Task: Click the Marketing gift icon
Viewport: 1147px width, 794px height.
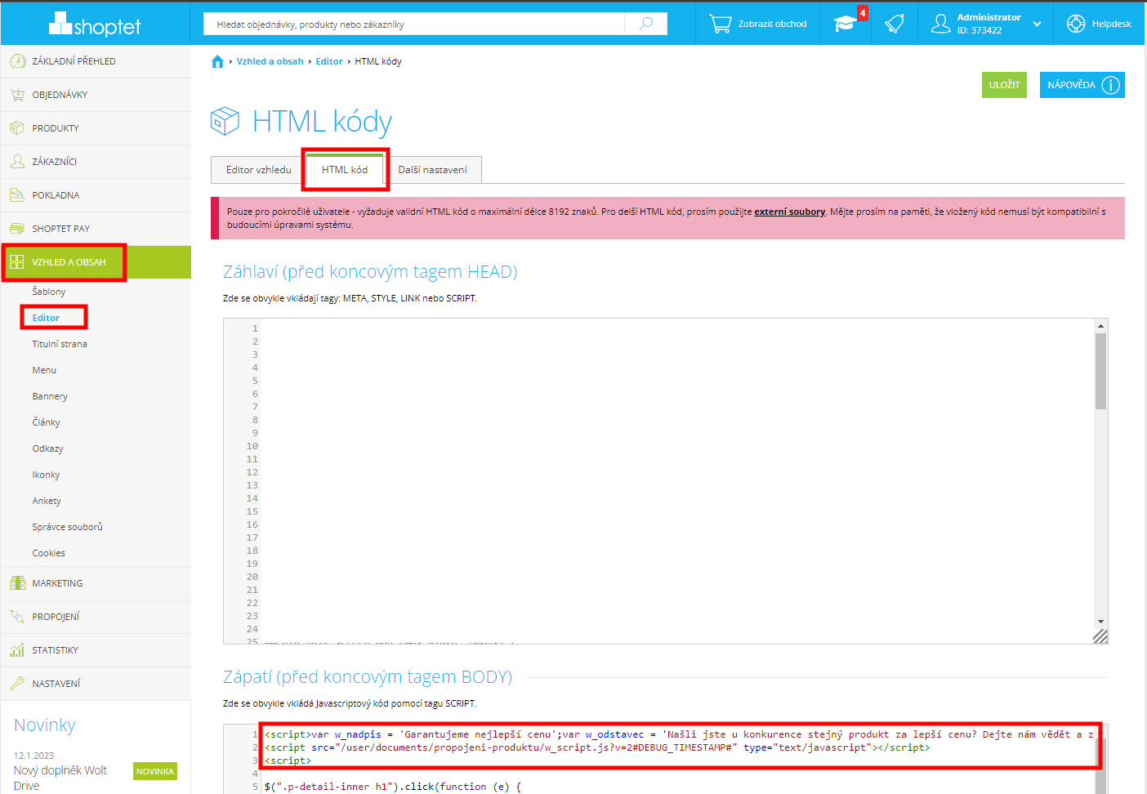Action: pos(17,583)
